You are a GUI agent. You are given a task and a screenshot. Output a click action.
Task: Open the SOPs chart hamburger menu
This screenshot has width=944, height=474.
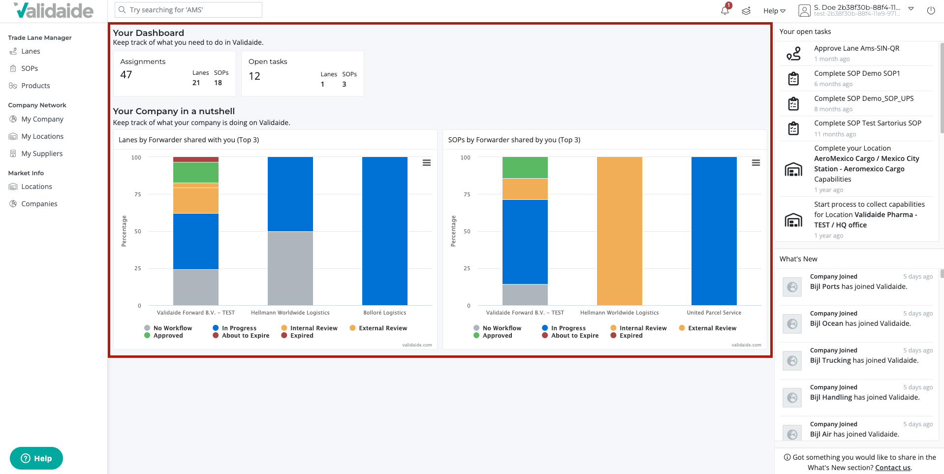click(756, 163)
